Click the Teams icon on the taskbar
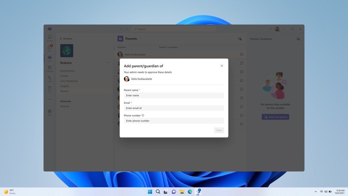 (198, 192)
